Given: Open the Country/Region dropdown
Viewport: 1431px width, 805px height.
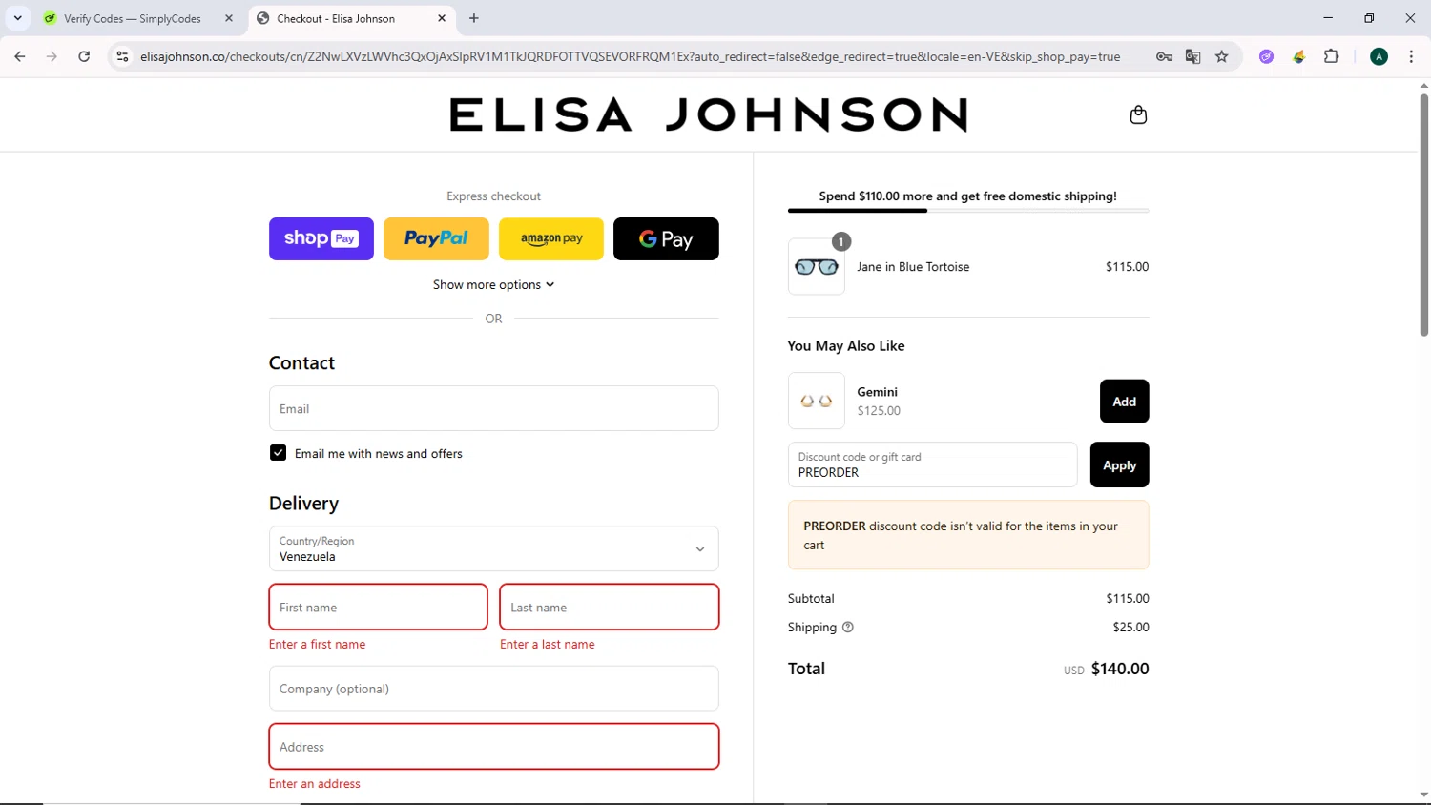Looking at the screenshot, I should [x=493, y=548].
